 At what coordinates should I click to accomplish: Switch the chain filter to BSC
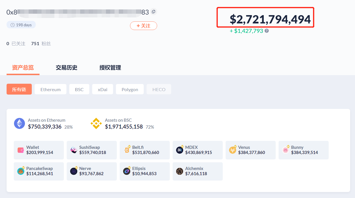pyautogui.click(x=79, y=89)
